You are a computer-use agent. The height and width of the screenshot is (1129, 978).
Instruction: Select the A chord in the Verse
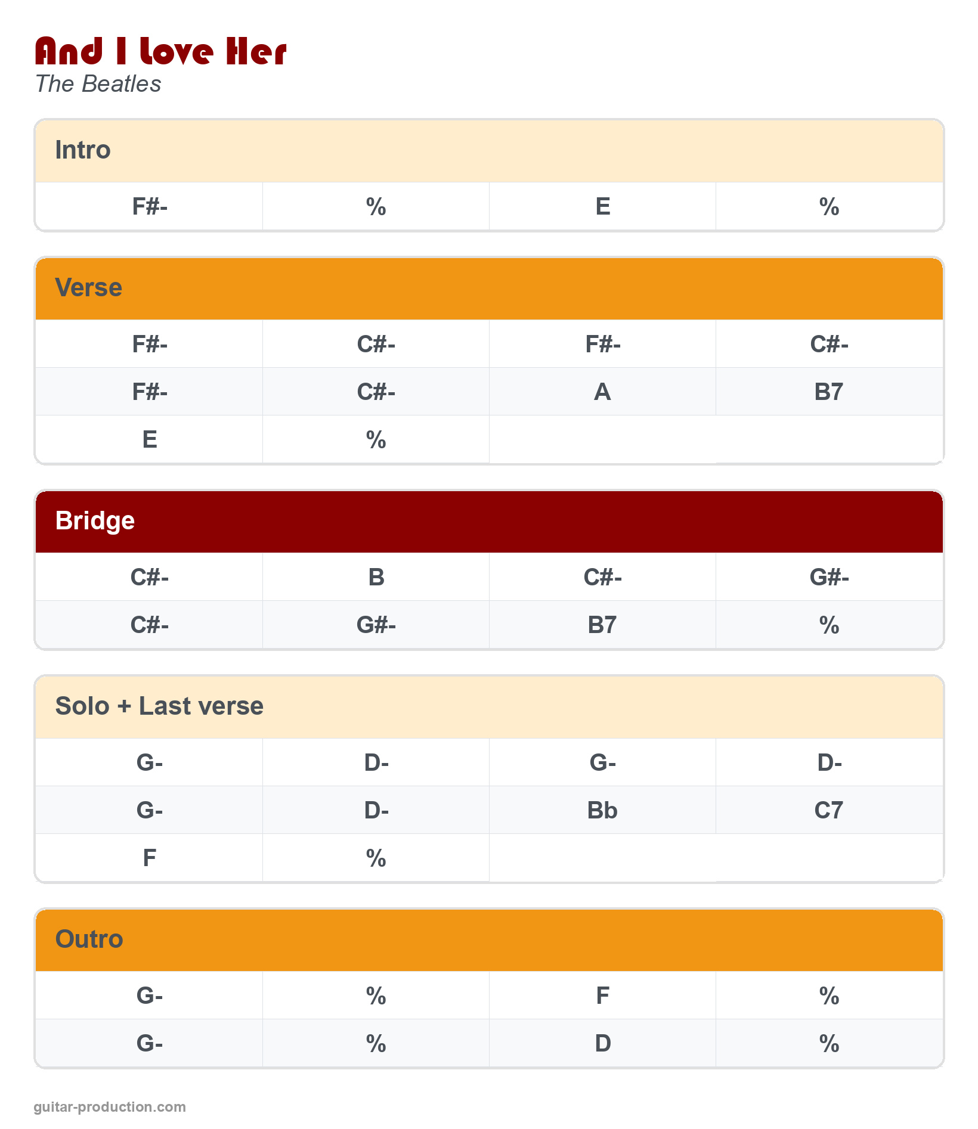point(602,392)
